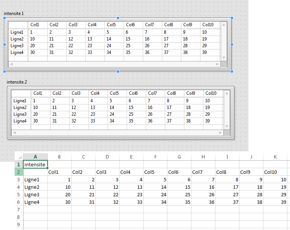Click scroll left arrow in intensite 2 table
This screenshot has height=230, width=290.
click(x=15, y=133)
